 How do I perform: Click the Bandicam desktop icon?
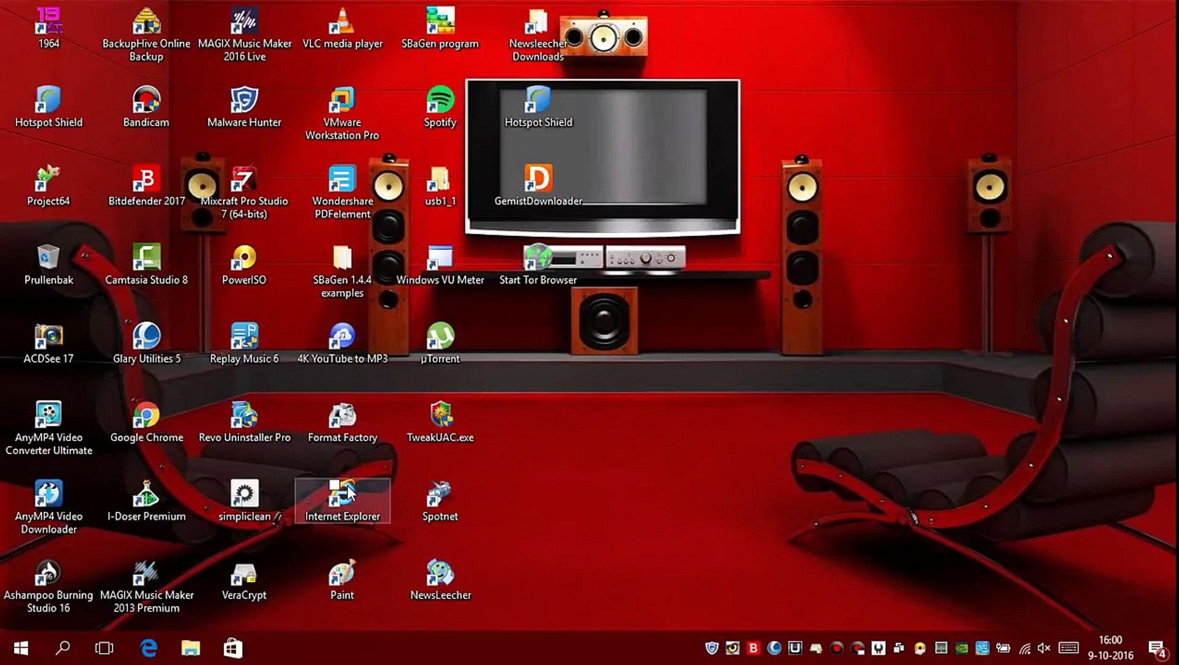point(147,101)
